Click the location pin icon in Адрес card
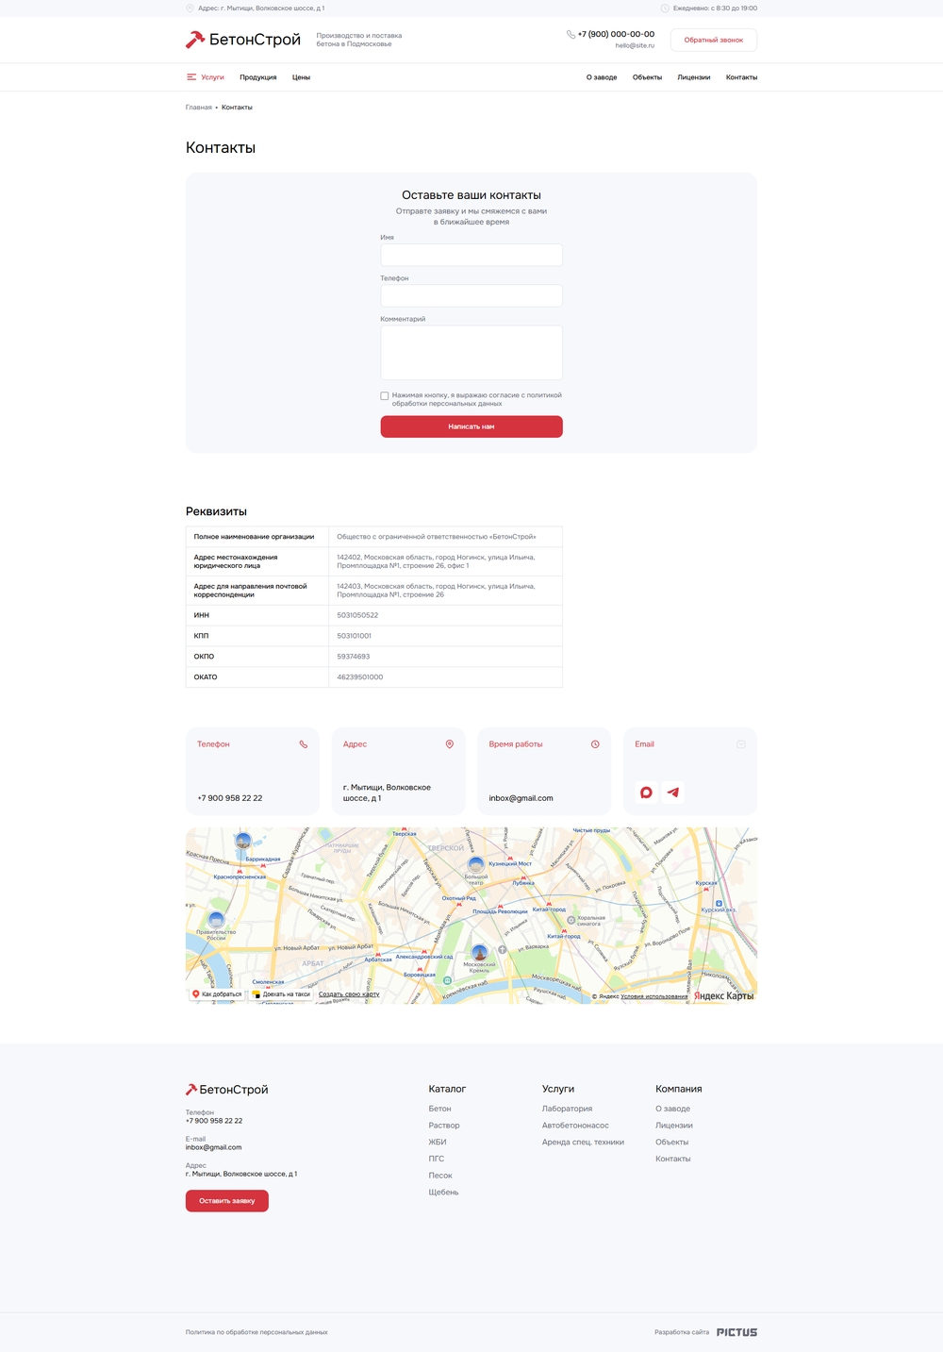Image resolution: width=943 pixels, height=1352 pixels. [450, 744]
